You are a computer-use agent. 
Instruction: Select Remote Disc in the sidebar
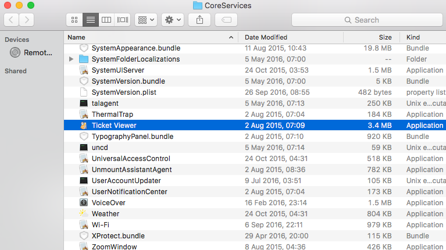(x=32, y=52)
